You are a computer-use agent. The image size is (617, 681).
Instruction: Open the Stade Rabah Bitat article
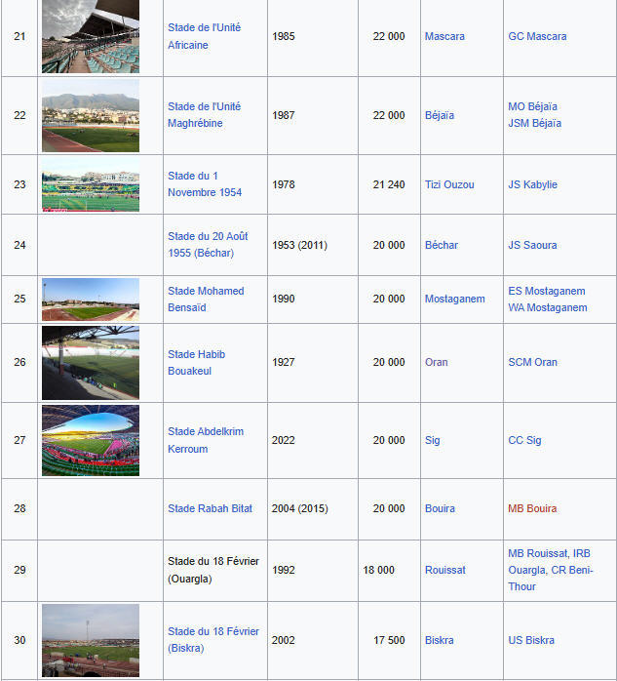coord(210,508)
